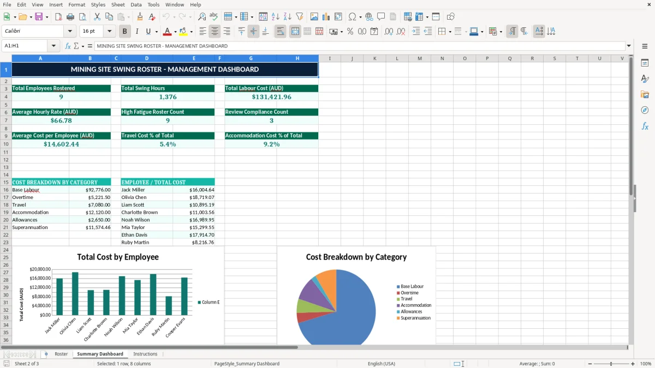Switch to the Roster sheet tab
655x368 pixels.
61,354
